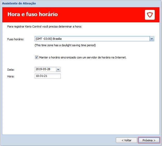Click the Hora field showing 10:31:21
This screenshot has width=162, height=146.
tap(48, 76)
